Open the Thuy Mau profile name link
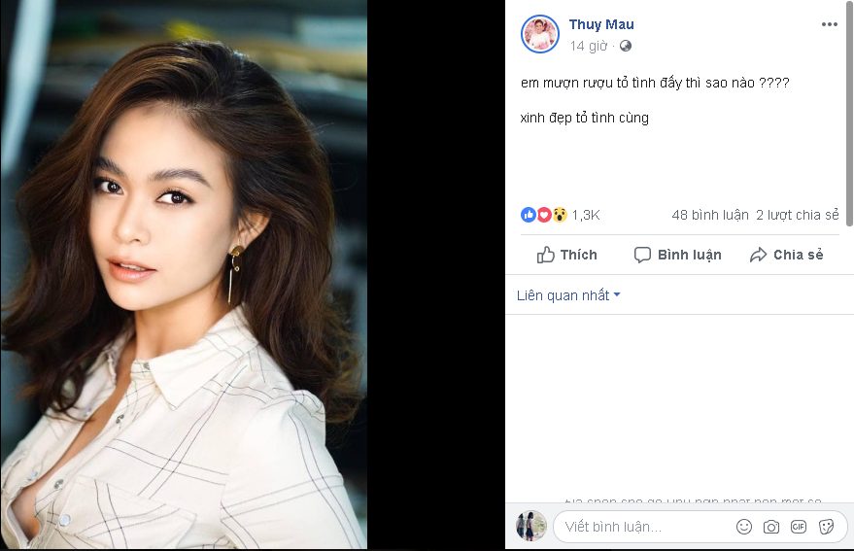Screen dimensions: 854x551 coord(601,24)
